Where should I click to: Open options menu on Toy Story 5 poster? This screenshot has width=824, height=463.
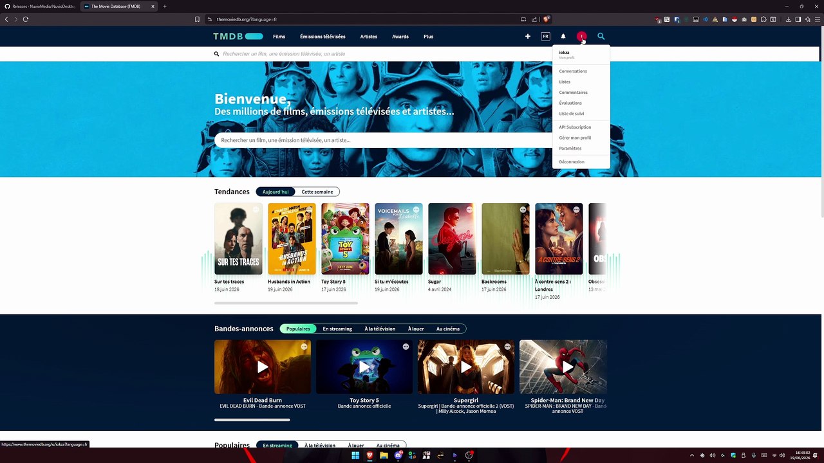pyautogui.click(x=362, y=210)
